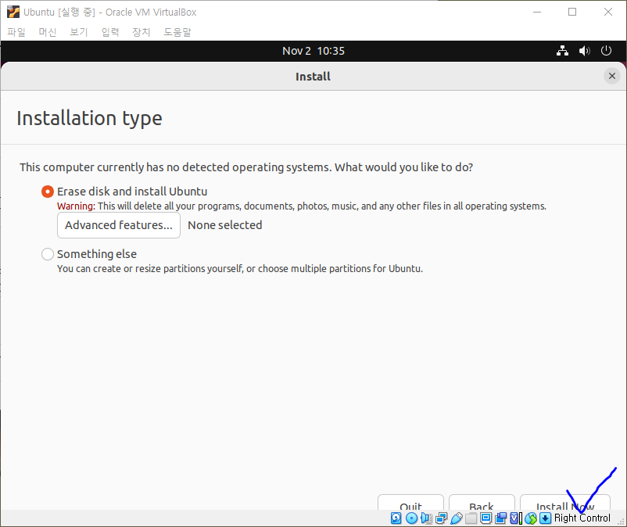Open Advanced features dialog

(x=119, y=225)
